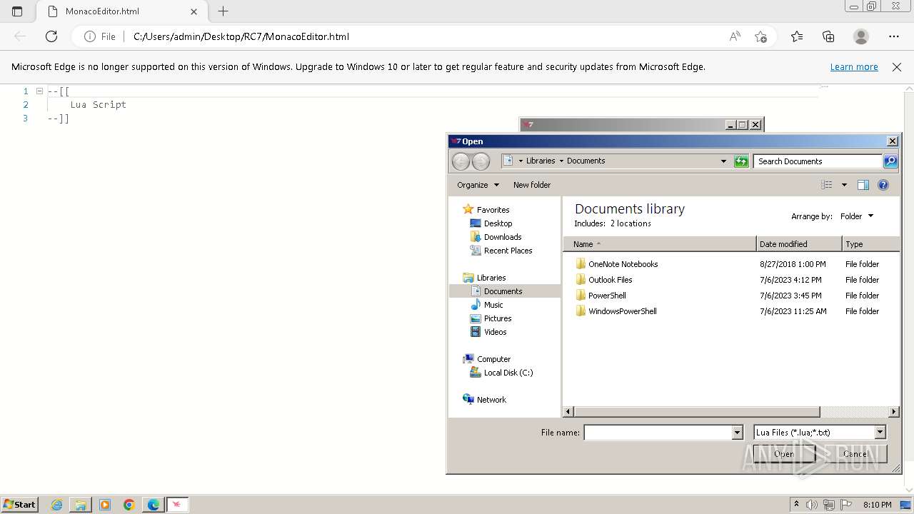The width and height of the screenshot is (914, 514).
Task: Click the Read aloud icon in address bar
Action: [735, 36]
